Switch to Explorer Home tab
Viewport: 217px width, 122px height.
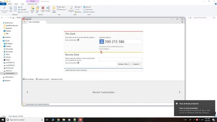click(x=9, y=4)
